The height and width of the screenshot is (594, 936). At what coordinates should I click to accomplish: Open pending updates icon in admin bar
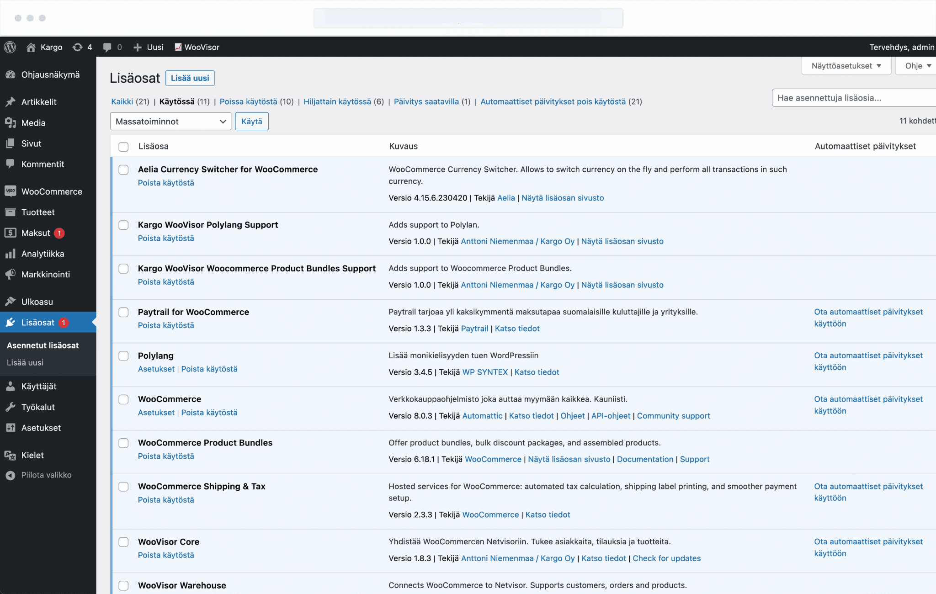click(x=78, y=47)
